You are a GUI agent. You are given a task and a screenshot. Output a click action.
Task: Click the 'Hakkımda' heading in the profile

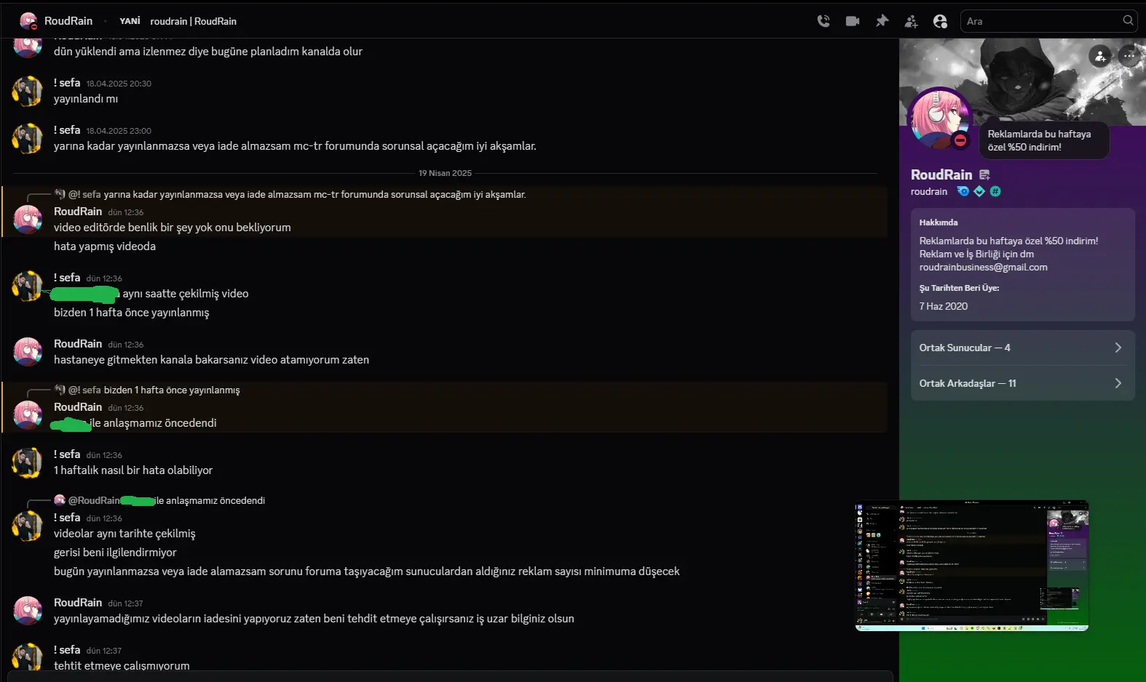(938, 222)
